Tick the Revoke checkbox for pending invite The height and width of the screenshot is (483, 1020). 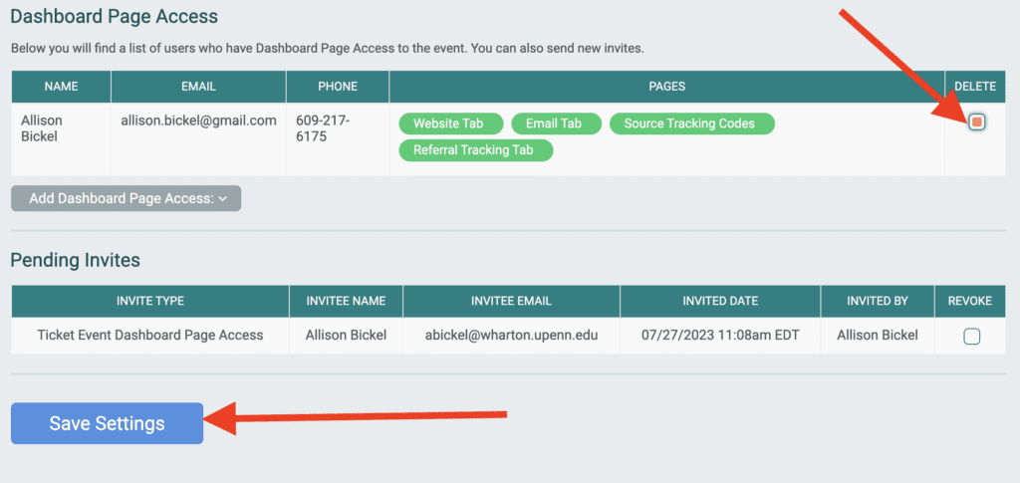[x=971, y=336]
